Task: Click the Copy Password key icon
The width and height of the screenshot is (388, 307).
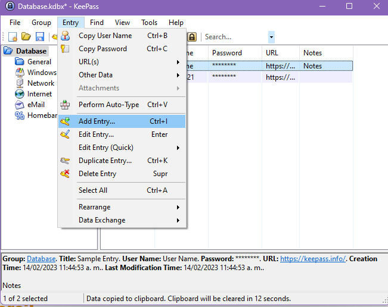Action: 65,49
